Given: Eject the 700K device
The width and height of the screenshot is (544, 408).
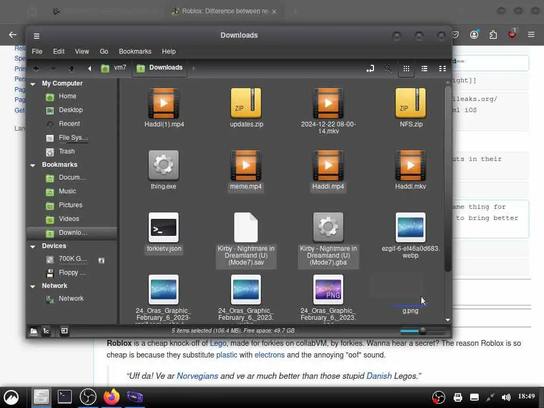Looking at the screenshot, I should (x=101, y=260).
